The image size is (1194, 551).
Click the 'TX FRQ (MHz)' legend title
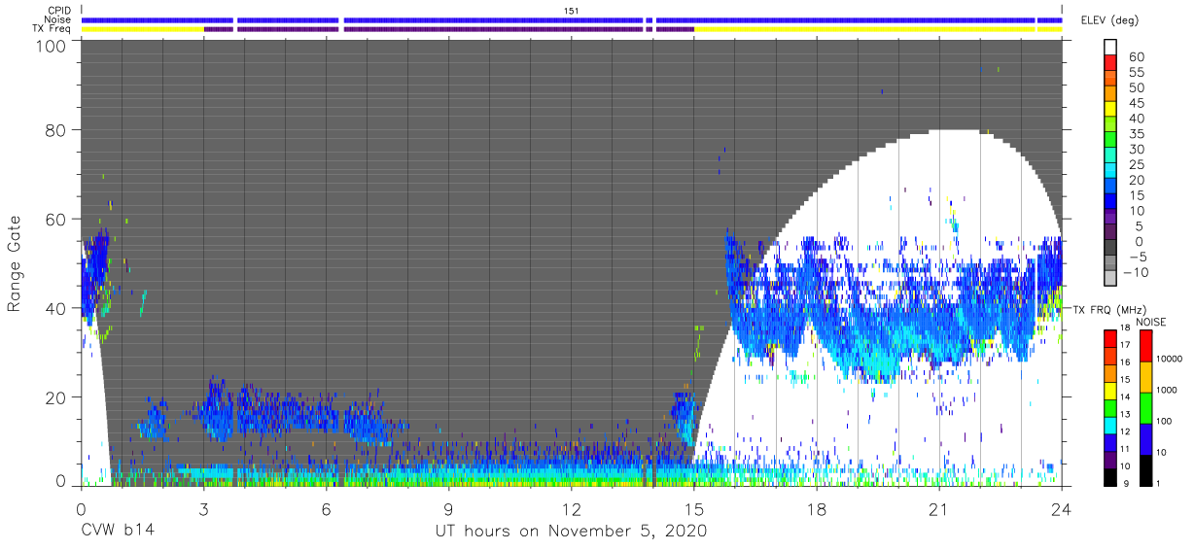[1108, 309]
